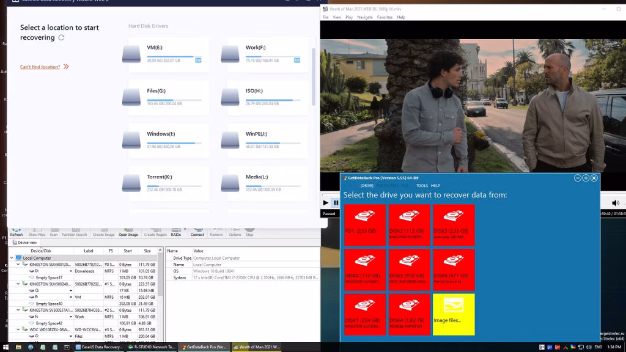Collapse the Local Computer tree node
The height and width of the screenshot is (352, 626).
[x=12, y=258]
